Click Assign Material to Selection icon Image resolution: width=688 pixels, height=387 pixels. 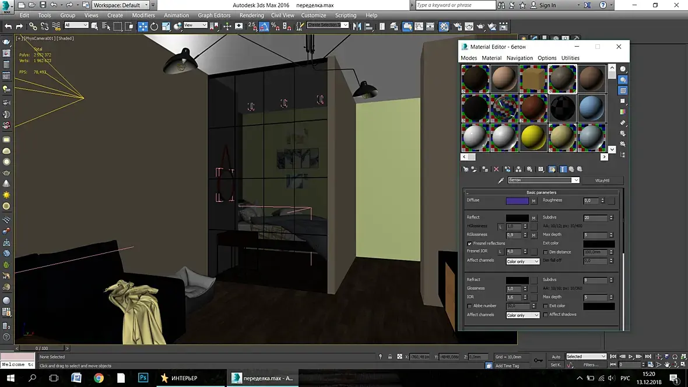click(x=485, y=169)
